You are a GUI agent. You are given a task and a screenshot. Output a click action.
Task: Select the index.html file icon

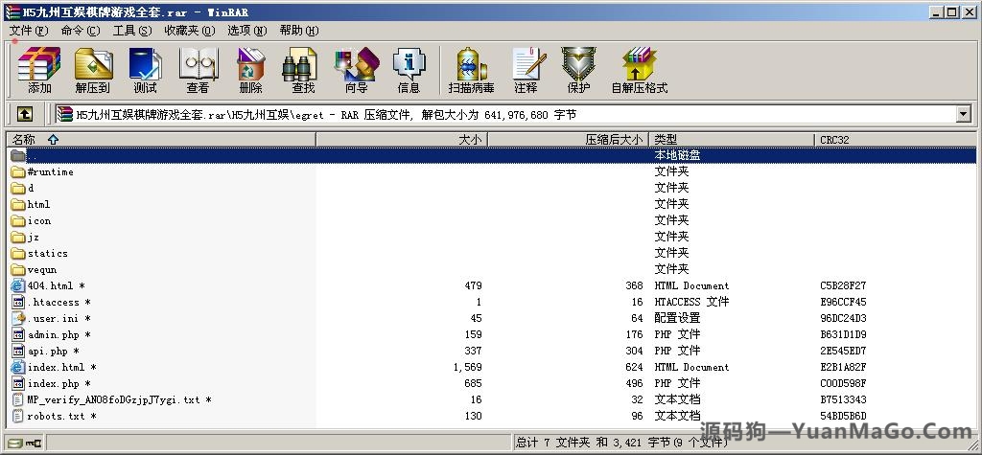point(18,367)
